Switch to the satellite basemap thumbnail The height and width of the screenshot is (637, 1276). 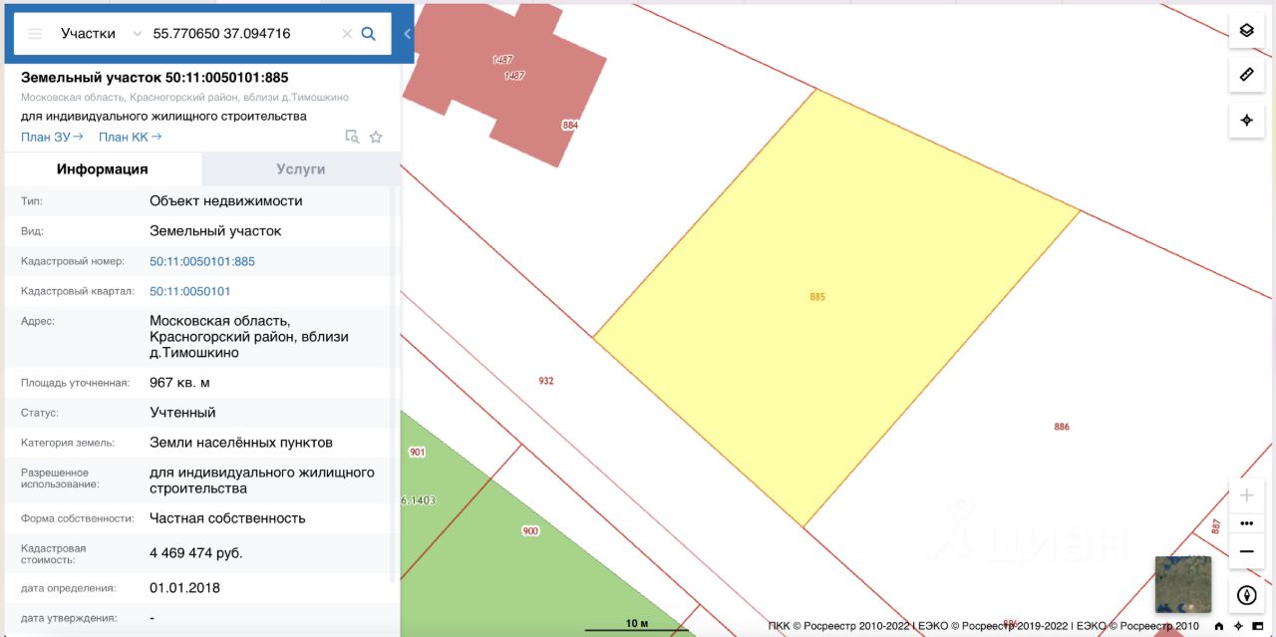pyautogui.click(x=1182, y=583)
